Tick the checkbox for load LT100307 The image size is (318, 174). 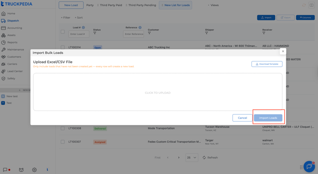63,142
